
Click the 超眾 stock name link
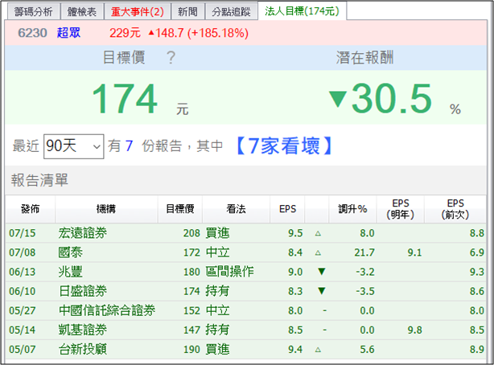[x=68, y=33]
